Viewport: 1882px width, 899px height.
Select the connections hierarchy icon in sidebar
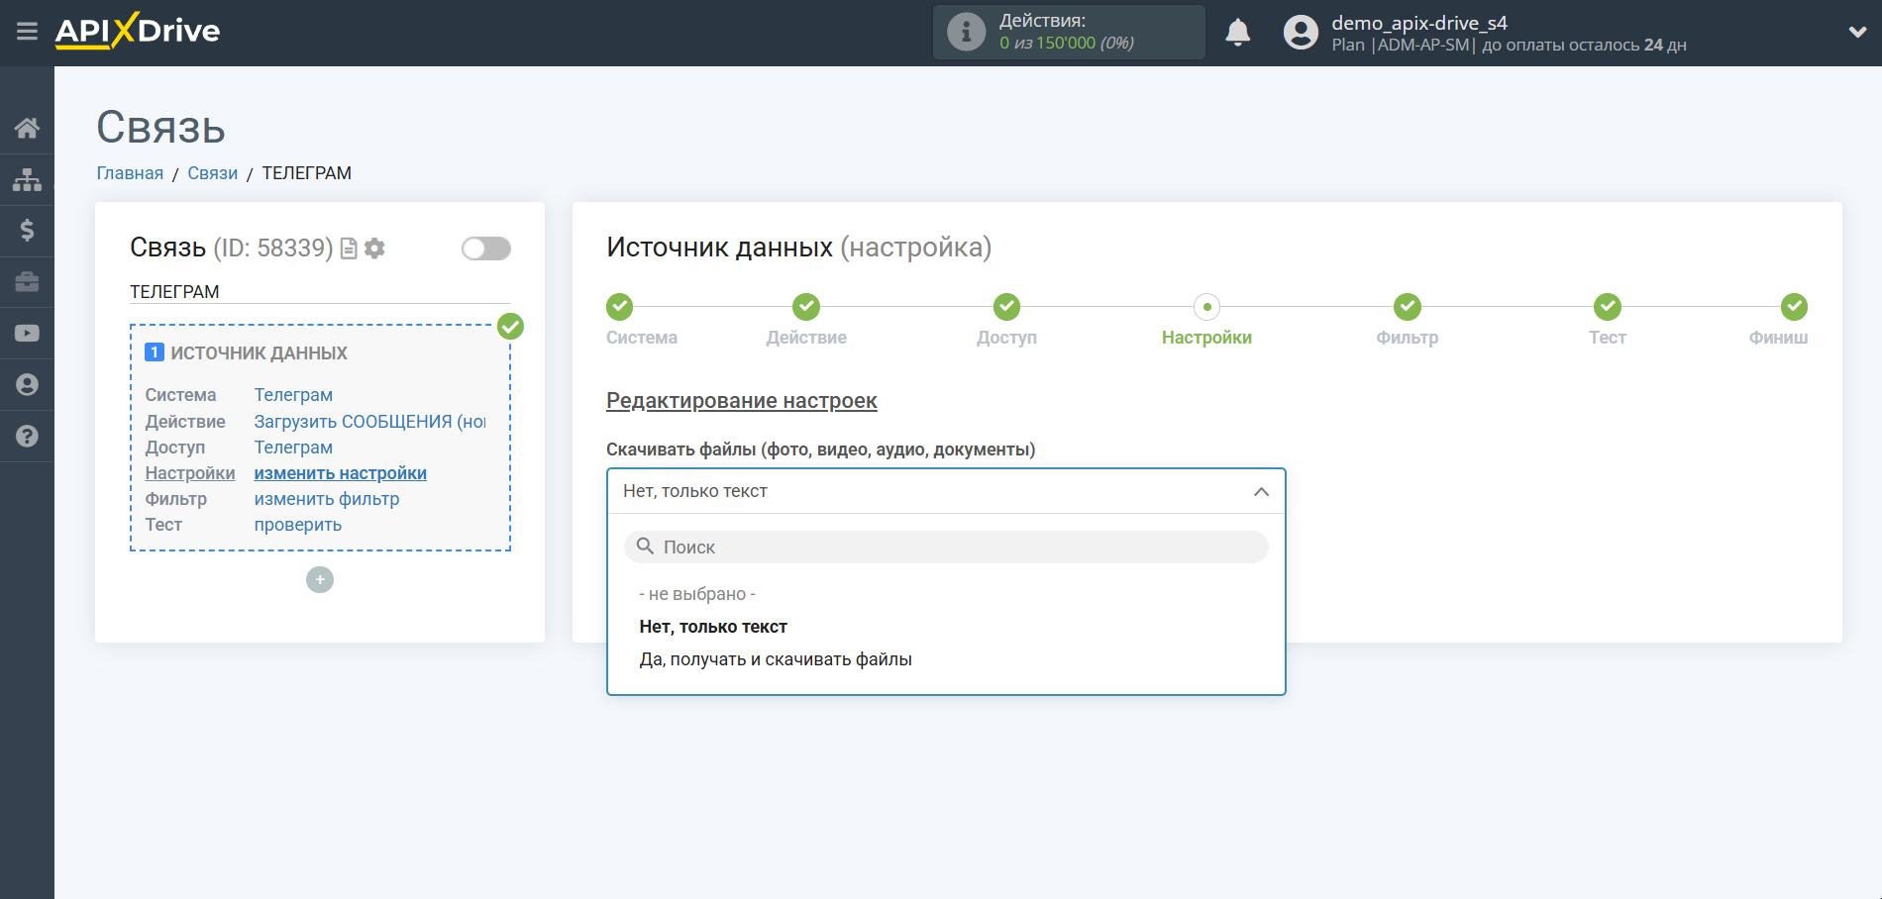click(x=27, y=178)
